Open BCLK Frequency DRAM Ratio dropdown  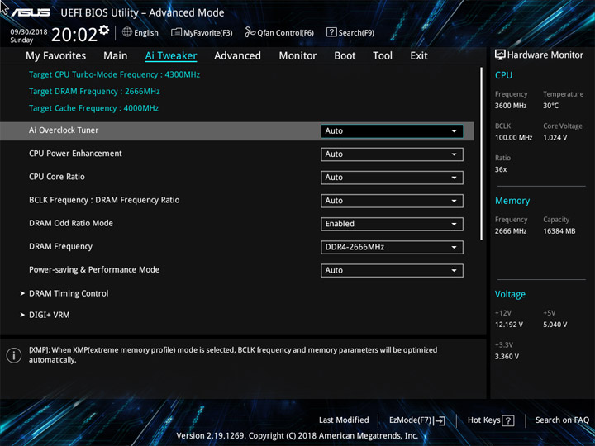coord(392,201)
